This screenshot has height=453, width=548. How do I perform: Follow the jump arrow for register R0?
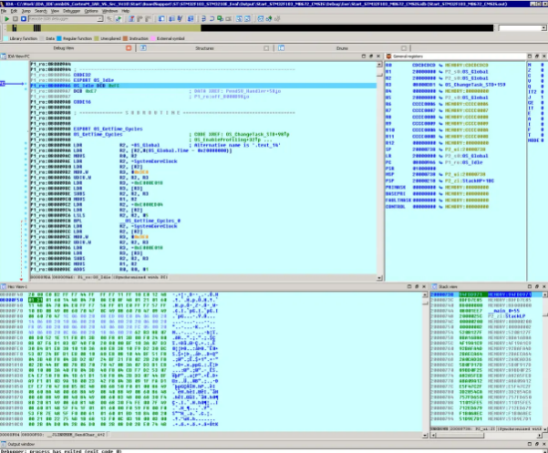pyautogui.click(x=440, y=66)
